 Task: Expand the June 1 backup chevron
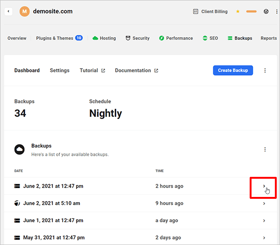(x=264, y=221)
